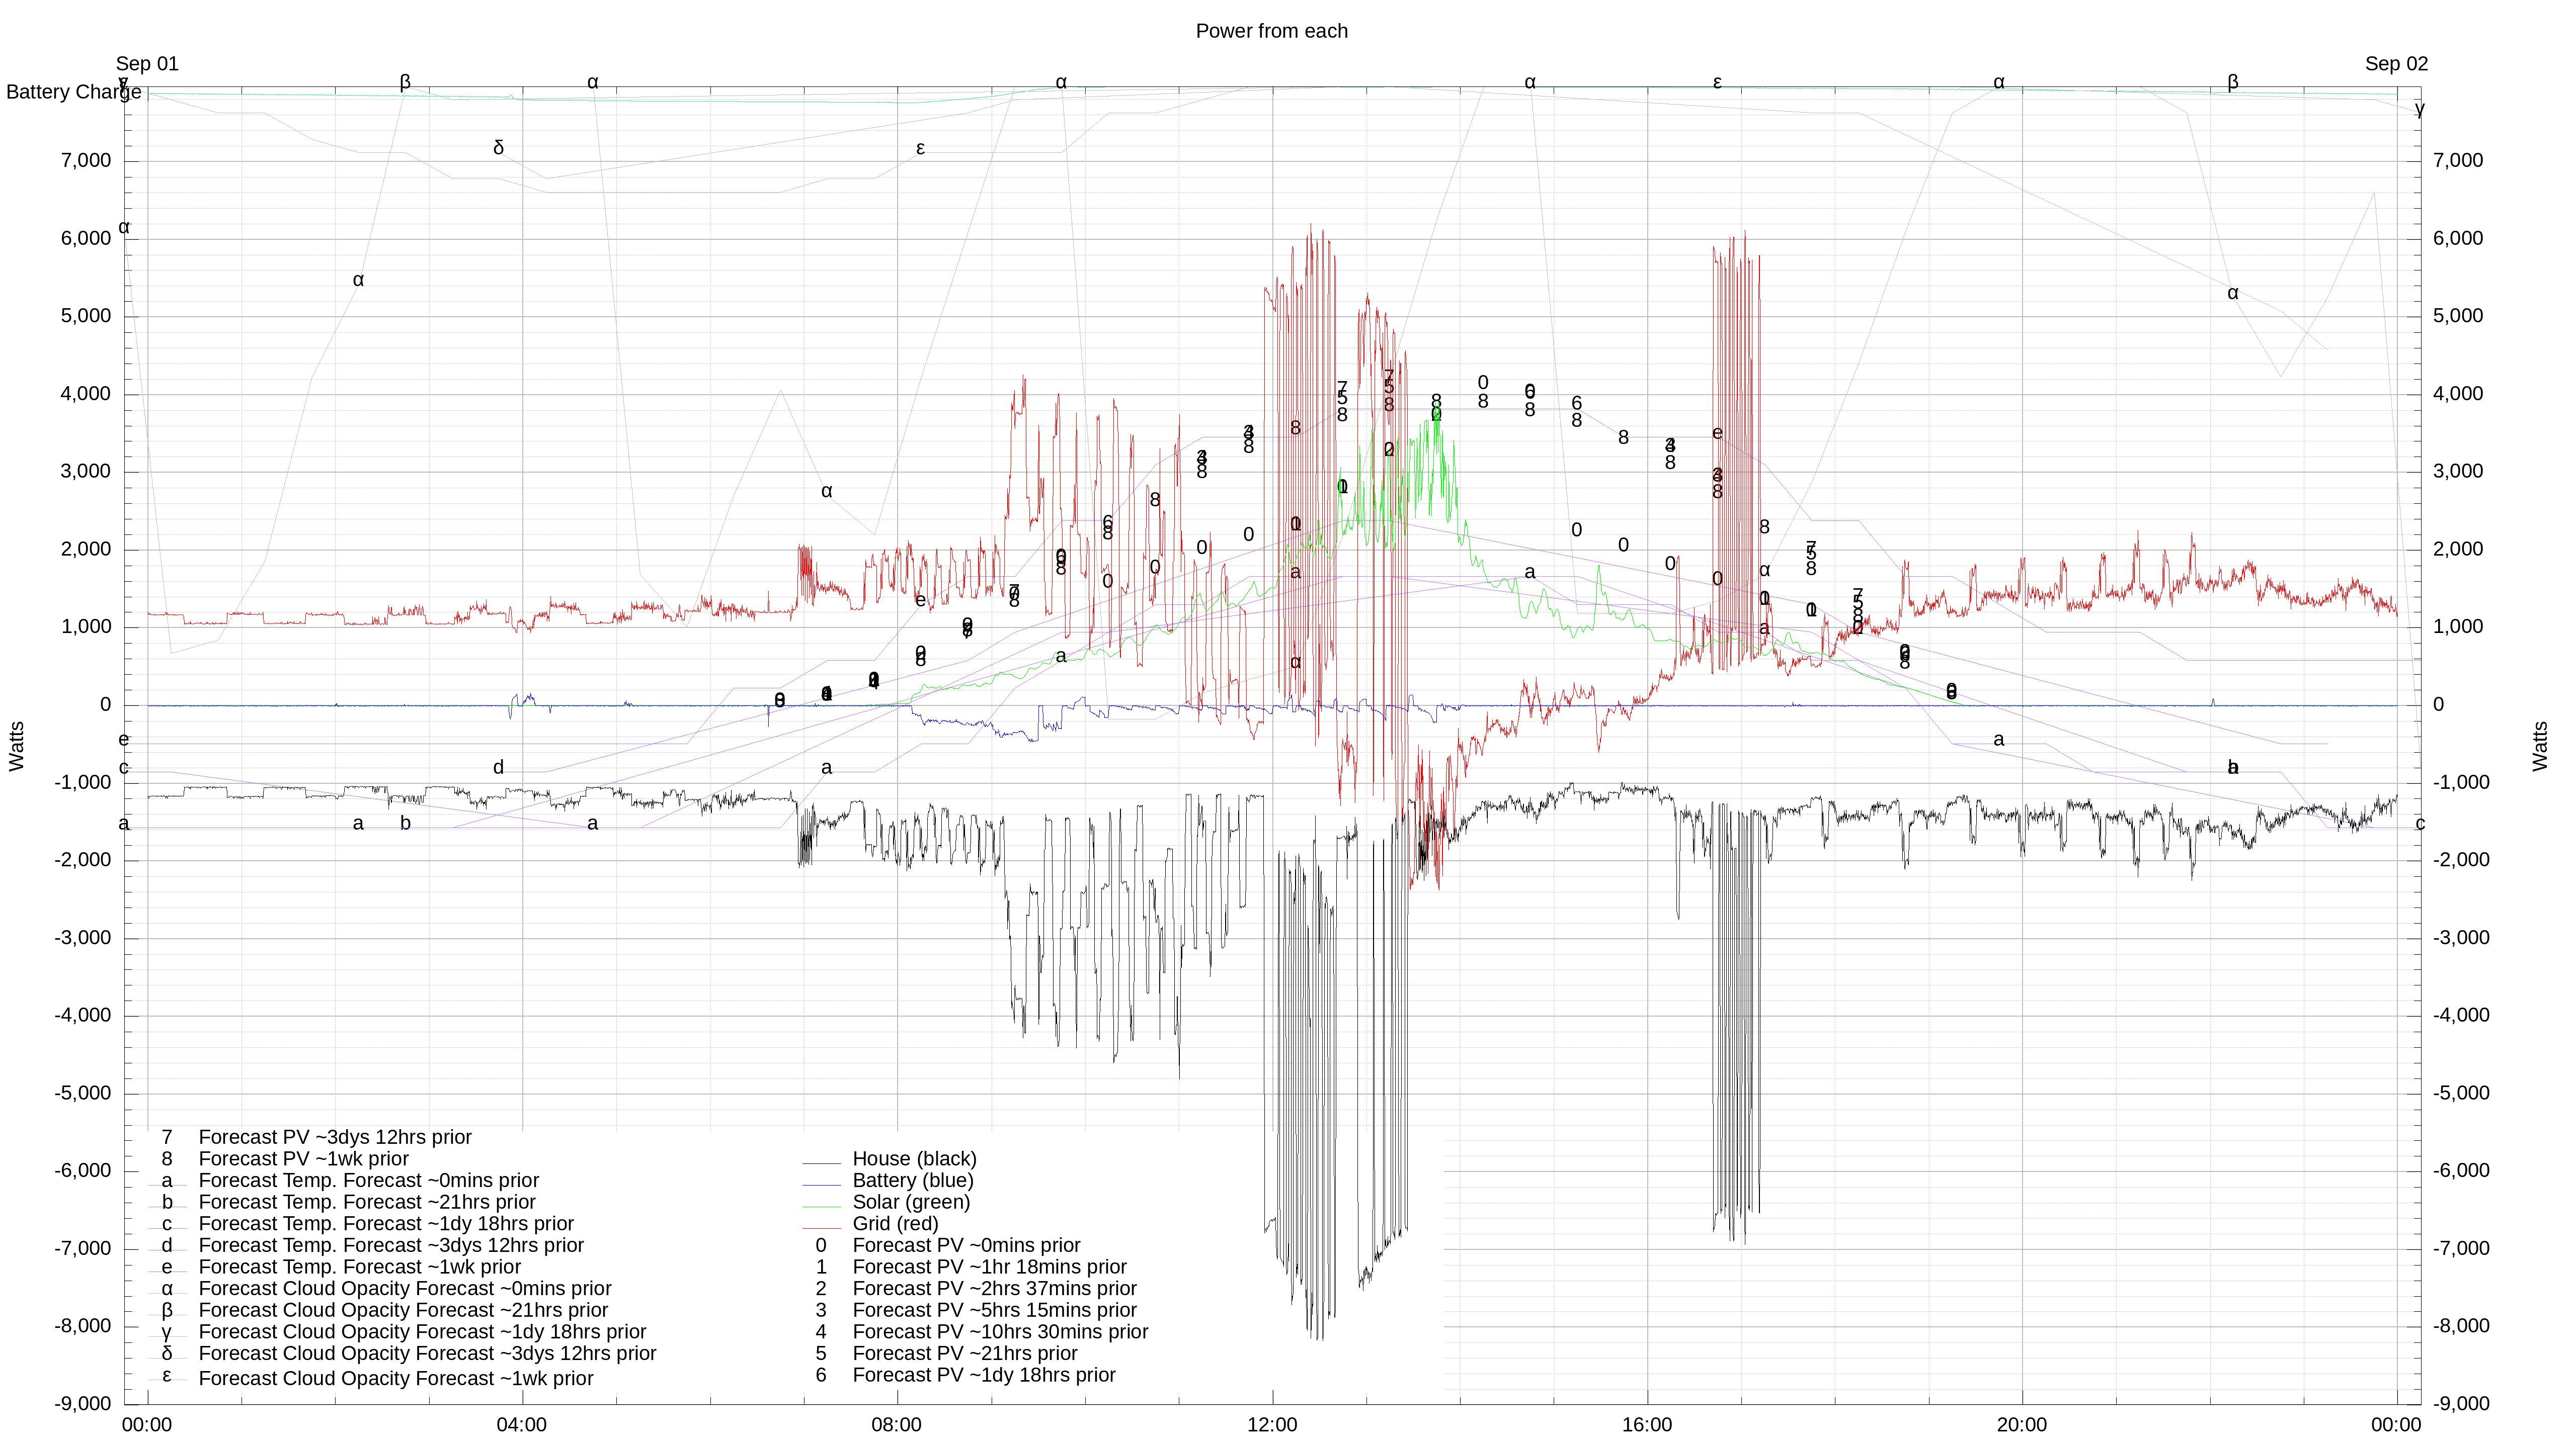Click the 'Sep 01' date label
2576x1448 pixels.
coord(147,64)
